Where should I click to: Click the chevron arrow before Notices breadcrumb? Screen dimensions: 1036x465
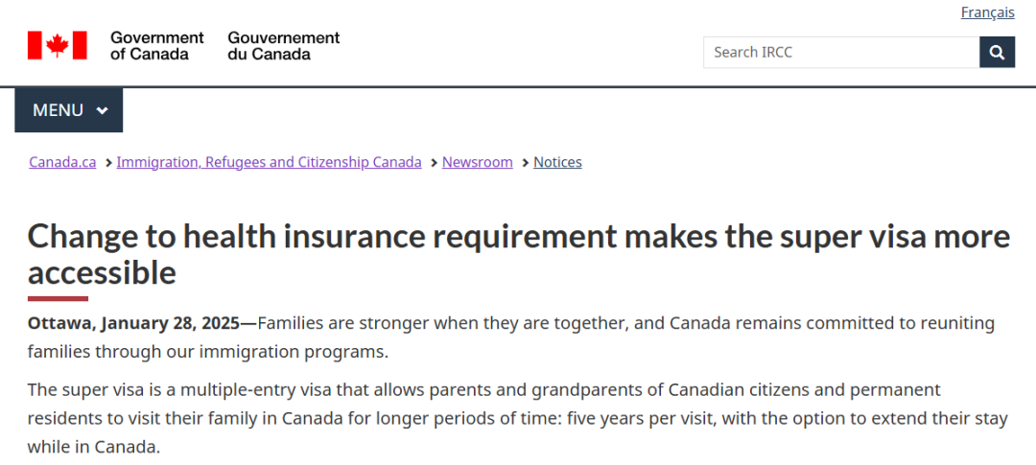coord(526,162)
